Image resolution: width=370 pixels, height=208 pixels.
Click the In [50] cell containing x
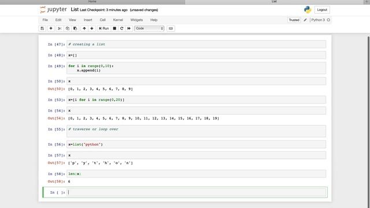pos(197,81)
